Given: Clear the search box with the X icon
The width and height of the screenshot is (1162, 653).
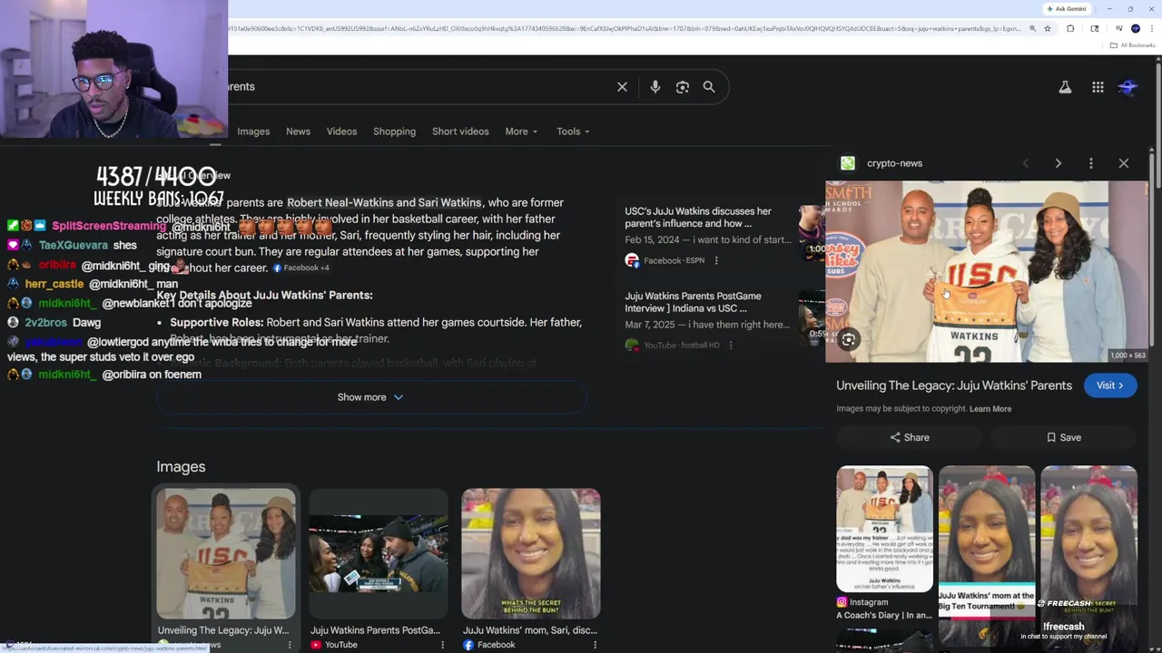Looking at the screenshot, I should coord(622,87).
